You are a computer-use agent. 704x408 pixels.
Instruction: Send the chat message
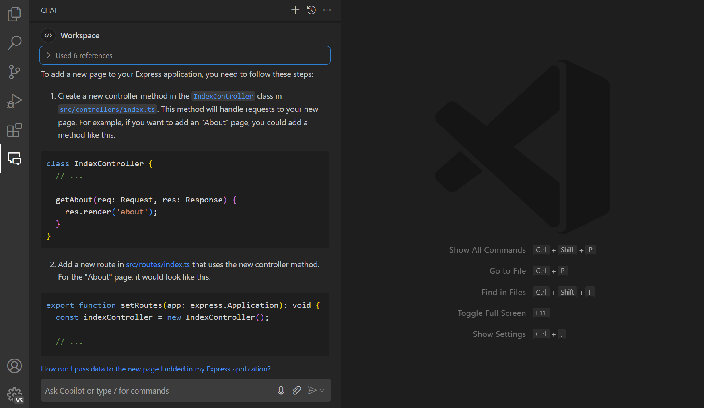coord(313,390)
